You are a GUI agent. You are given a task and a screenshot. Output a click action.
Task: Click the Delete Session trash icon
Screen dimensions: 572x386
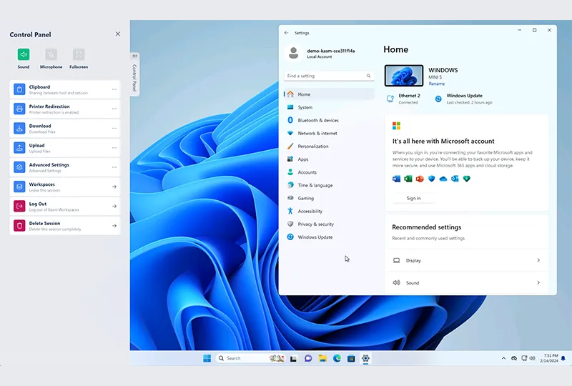[x=19, y=225]
